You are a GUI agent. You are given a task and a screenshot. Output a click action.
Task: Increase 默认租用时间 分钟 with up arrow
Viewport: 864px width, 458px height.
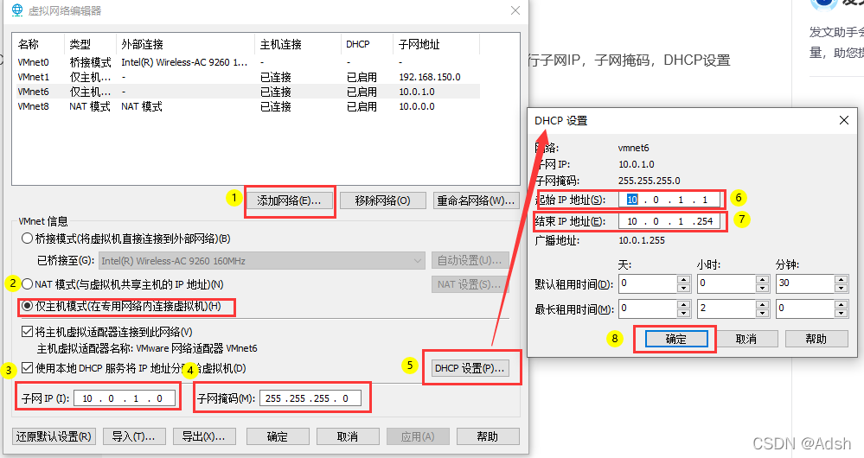(x=842, y=280)
